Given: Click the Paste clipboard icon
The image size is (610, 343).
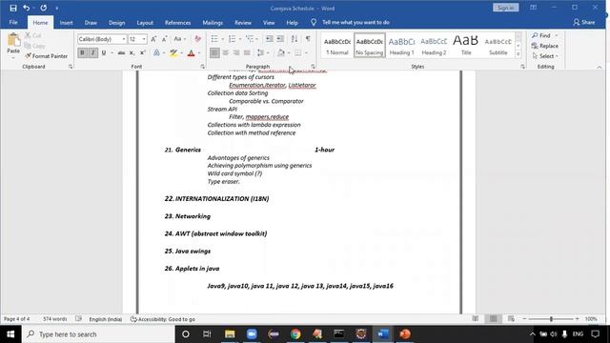Looking at the screenshot, I should pyautogui.click(x=13, y=40).
